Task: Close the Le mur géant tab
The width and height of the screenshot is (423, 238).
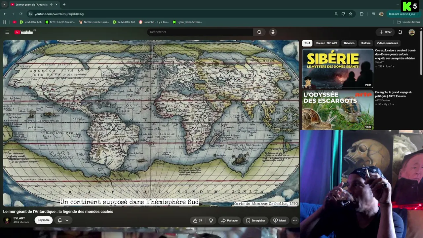Action: click(57, 5)
